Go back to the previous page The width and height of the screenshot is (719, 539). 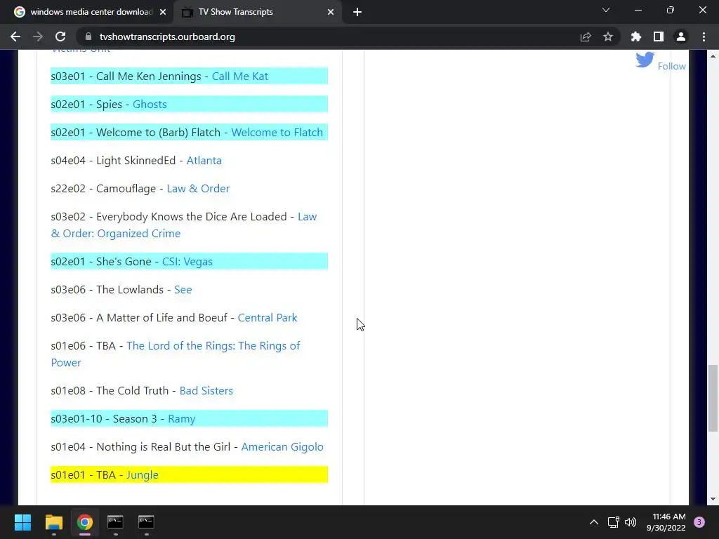[x=15, y=36]
